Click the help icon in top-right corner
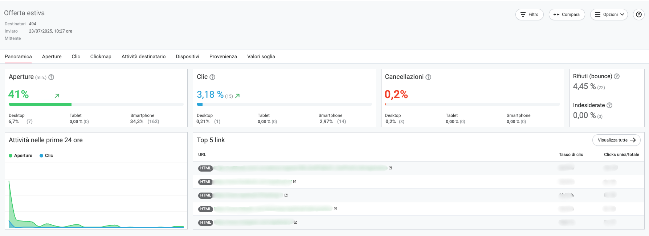The width and height of the screenshot is (649, 236). point(638,14)
